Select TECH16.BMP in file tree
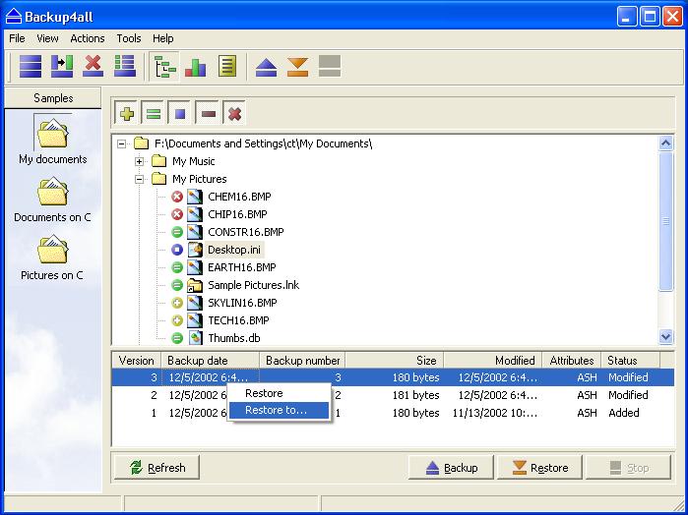 pyautogui.click(x=238, y=320)
